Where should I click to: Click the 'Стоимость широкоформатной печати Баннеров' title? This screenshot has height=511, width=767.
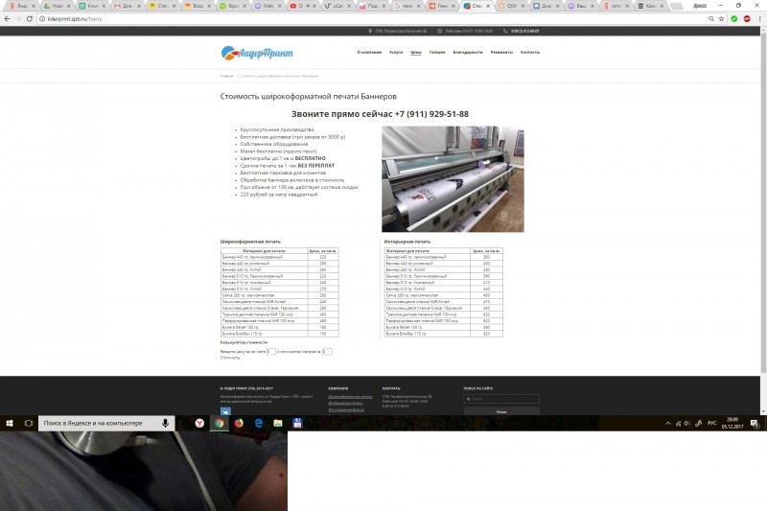[x=308, y=96]
